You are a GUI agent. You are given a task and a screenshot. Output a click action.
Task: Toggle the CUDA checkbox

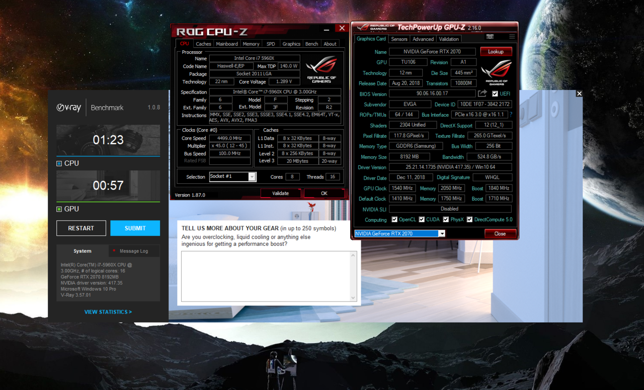[x=422, y=220]
